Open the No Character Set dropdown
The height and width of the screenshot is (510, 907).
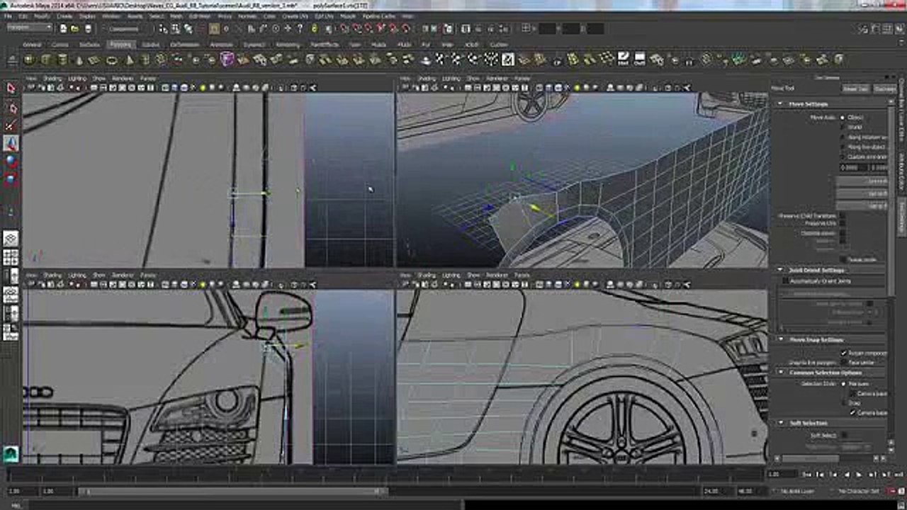(857, 491)
